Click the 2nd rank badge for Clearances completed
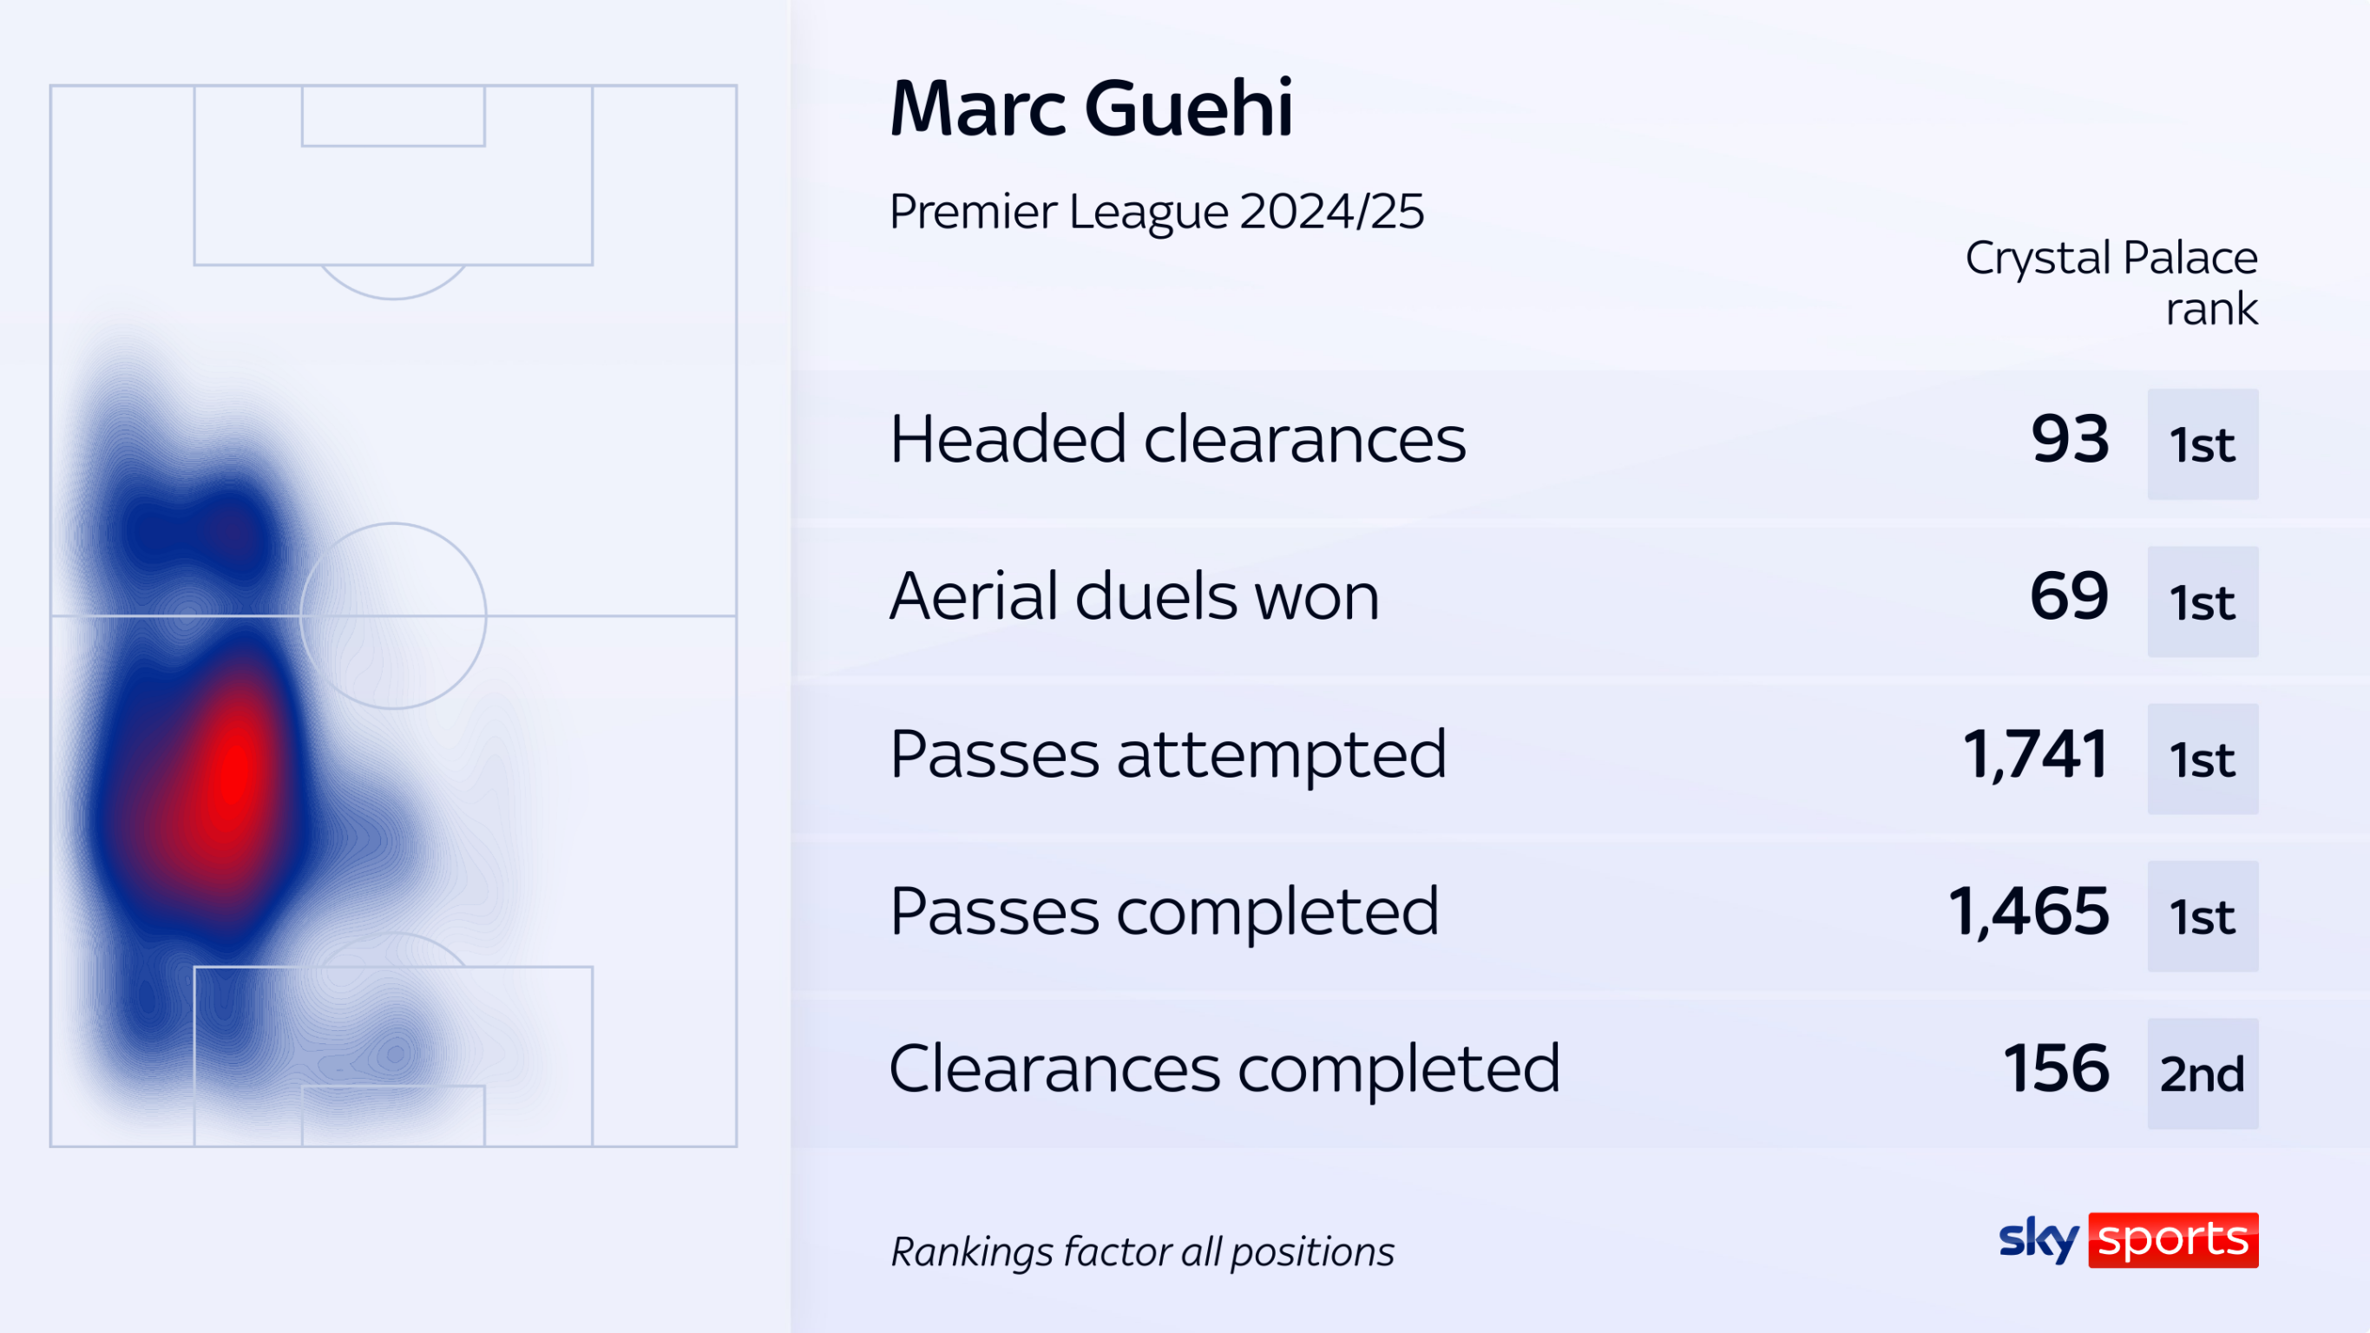2370x1333 pixels. [x=2203, y=1074]
